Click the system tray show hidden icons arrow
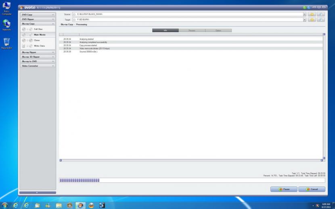The width and height of the screenshot is (335, 209). coord(313,206)
